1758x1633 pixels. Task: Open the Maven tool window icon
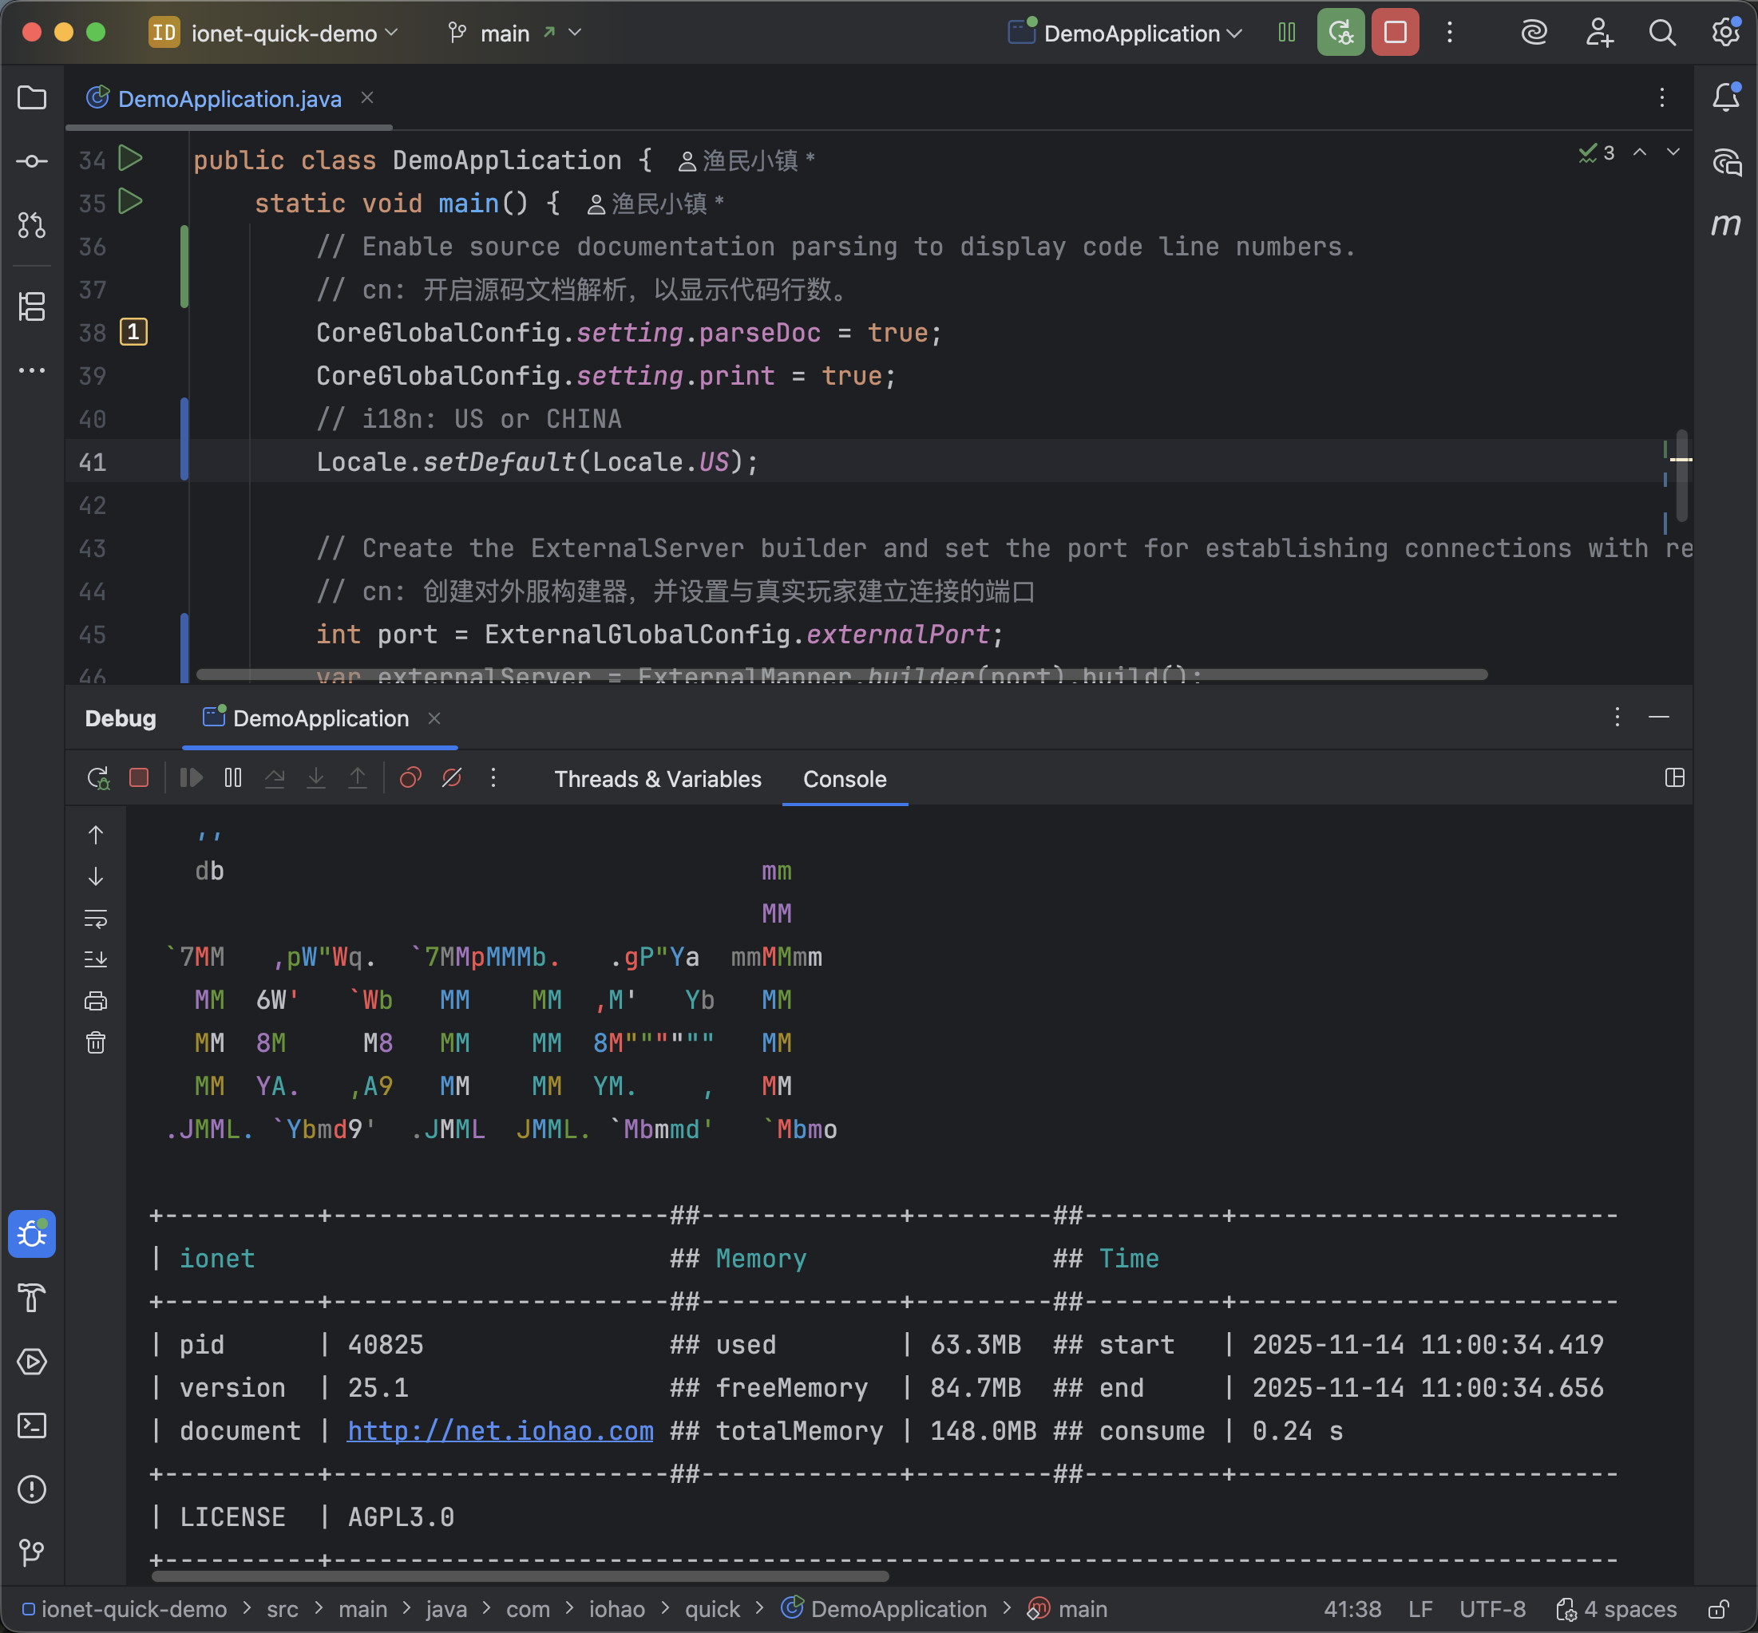tap(1725, 224)
